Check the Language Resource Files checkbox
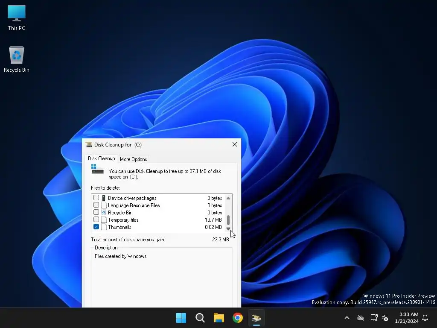The image size is (437, 328). point(96,205)
